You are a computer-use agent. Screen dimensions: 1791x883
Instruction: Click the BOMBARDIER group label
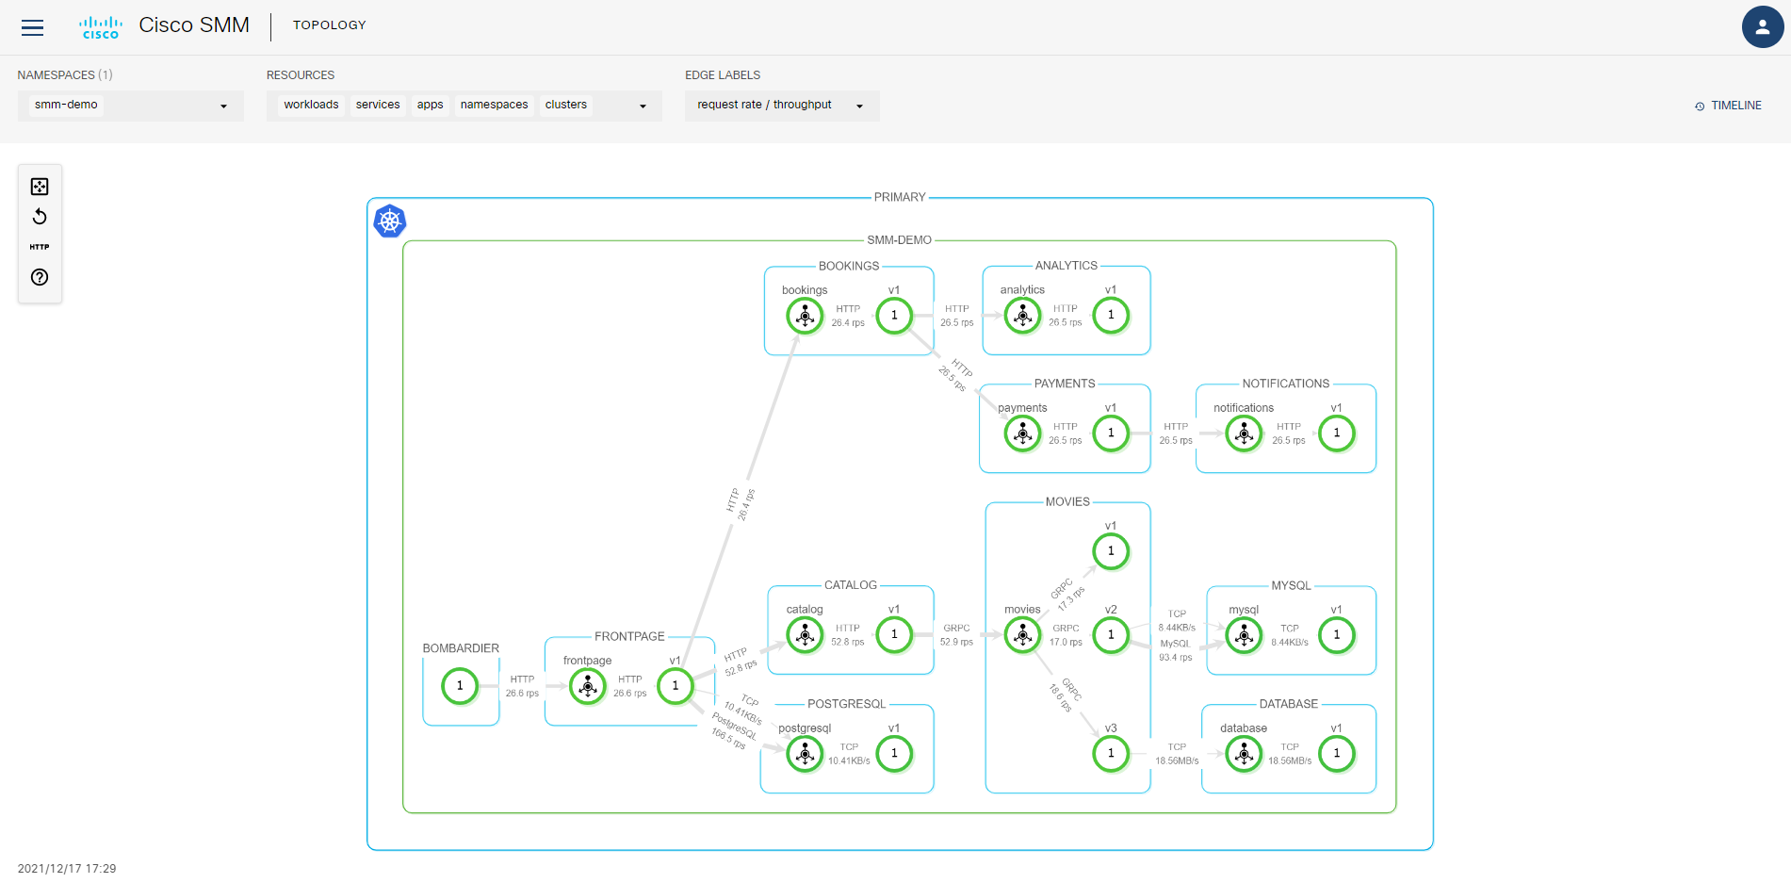click(461, 648)
